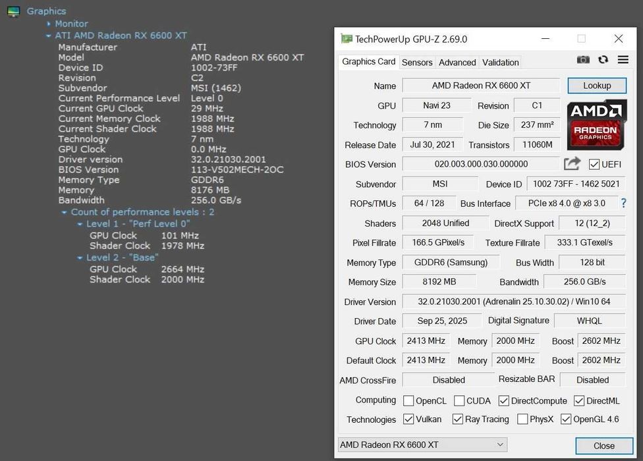Open the GPU-Z hamburger menu
This screenshot has height=461, width=643.
tap(623, 60)
